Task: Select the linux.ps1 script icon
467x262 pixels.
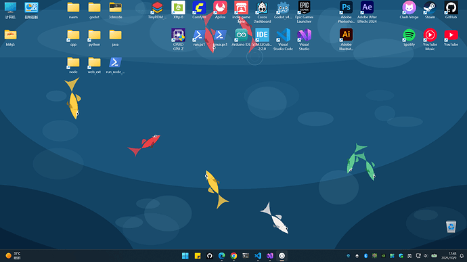Action: pyautogui.click(x=220, y=38)
